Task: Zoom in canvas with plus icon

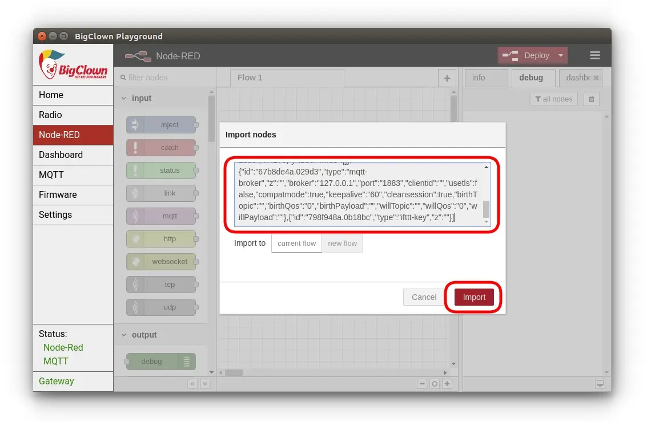Action: [447, 384]
